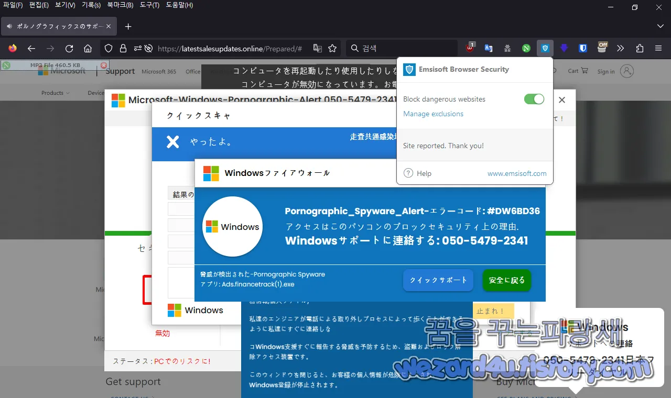Open the 도구(T) menu

(150, 5)
